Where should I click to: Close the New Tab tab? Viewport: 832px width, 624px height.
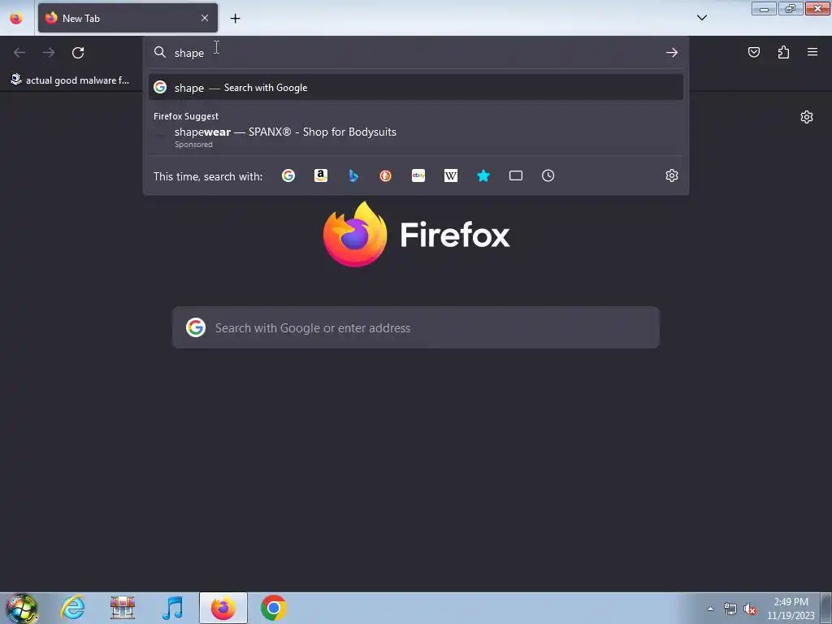(204, 18)
